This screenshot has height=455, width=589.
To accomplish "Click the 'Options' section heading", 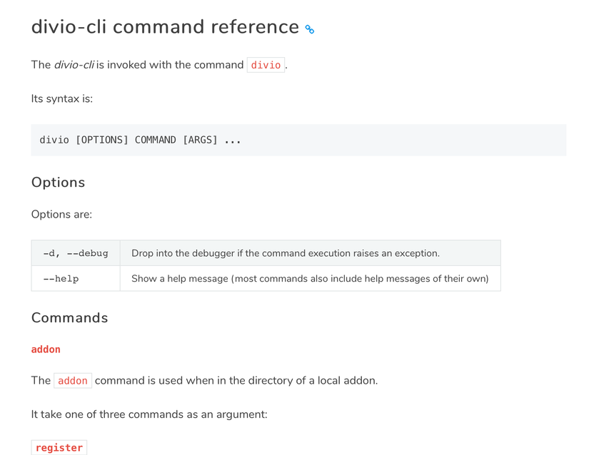I will (59, 183).
